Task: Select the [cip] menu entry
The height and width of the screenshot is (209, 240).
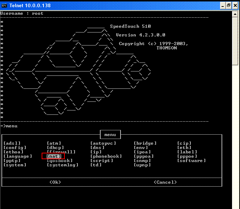Action: pos(184,143)
